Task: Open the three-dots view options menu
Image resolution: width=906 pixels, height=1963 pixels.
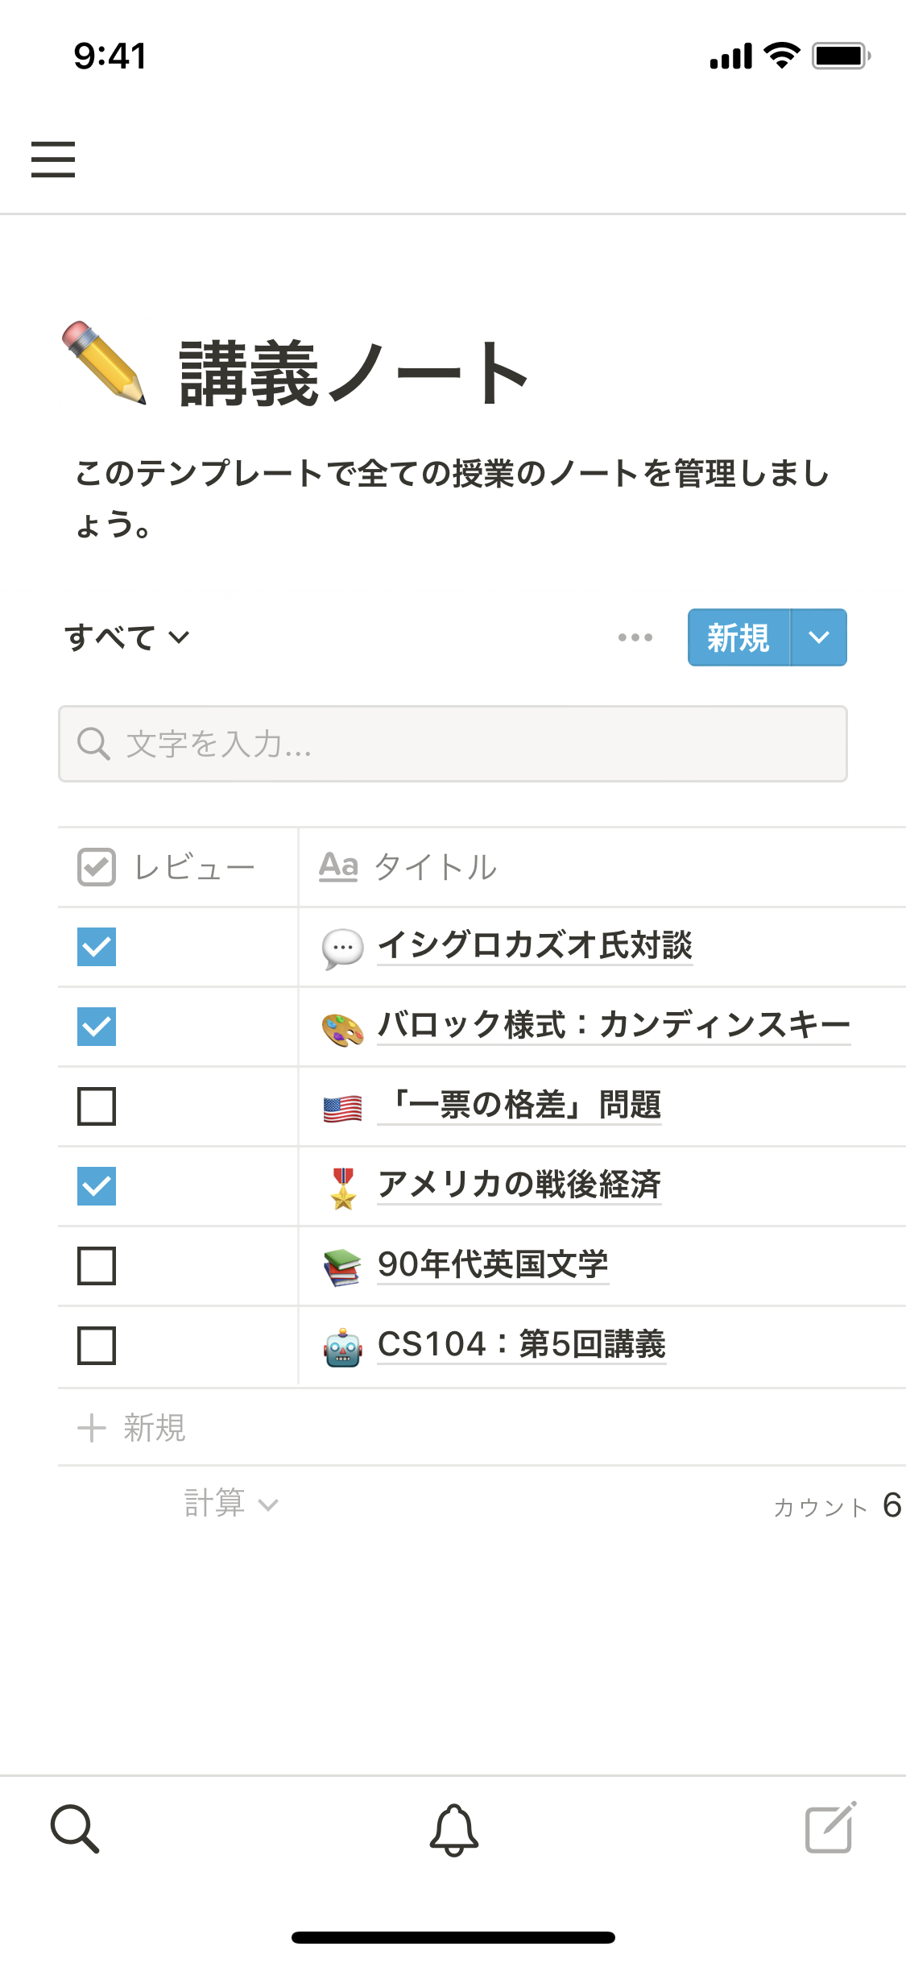Action: (x=635, y=637)
